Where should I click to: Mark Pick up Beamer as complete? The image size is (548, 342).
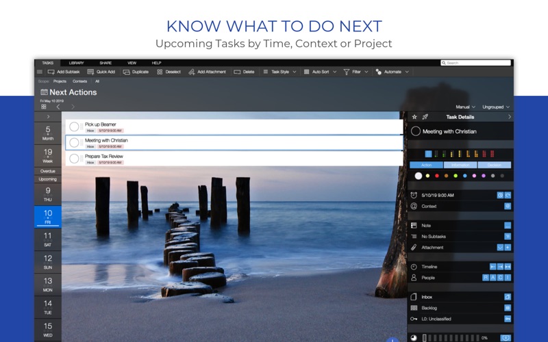(74, 127)
